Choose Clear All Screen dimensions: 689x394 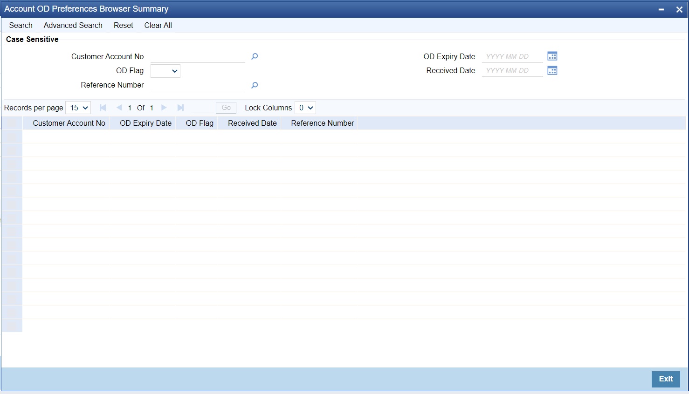158,25
